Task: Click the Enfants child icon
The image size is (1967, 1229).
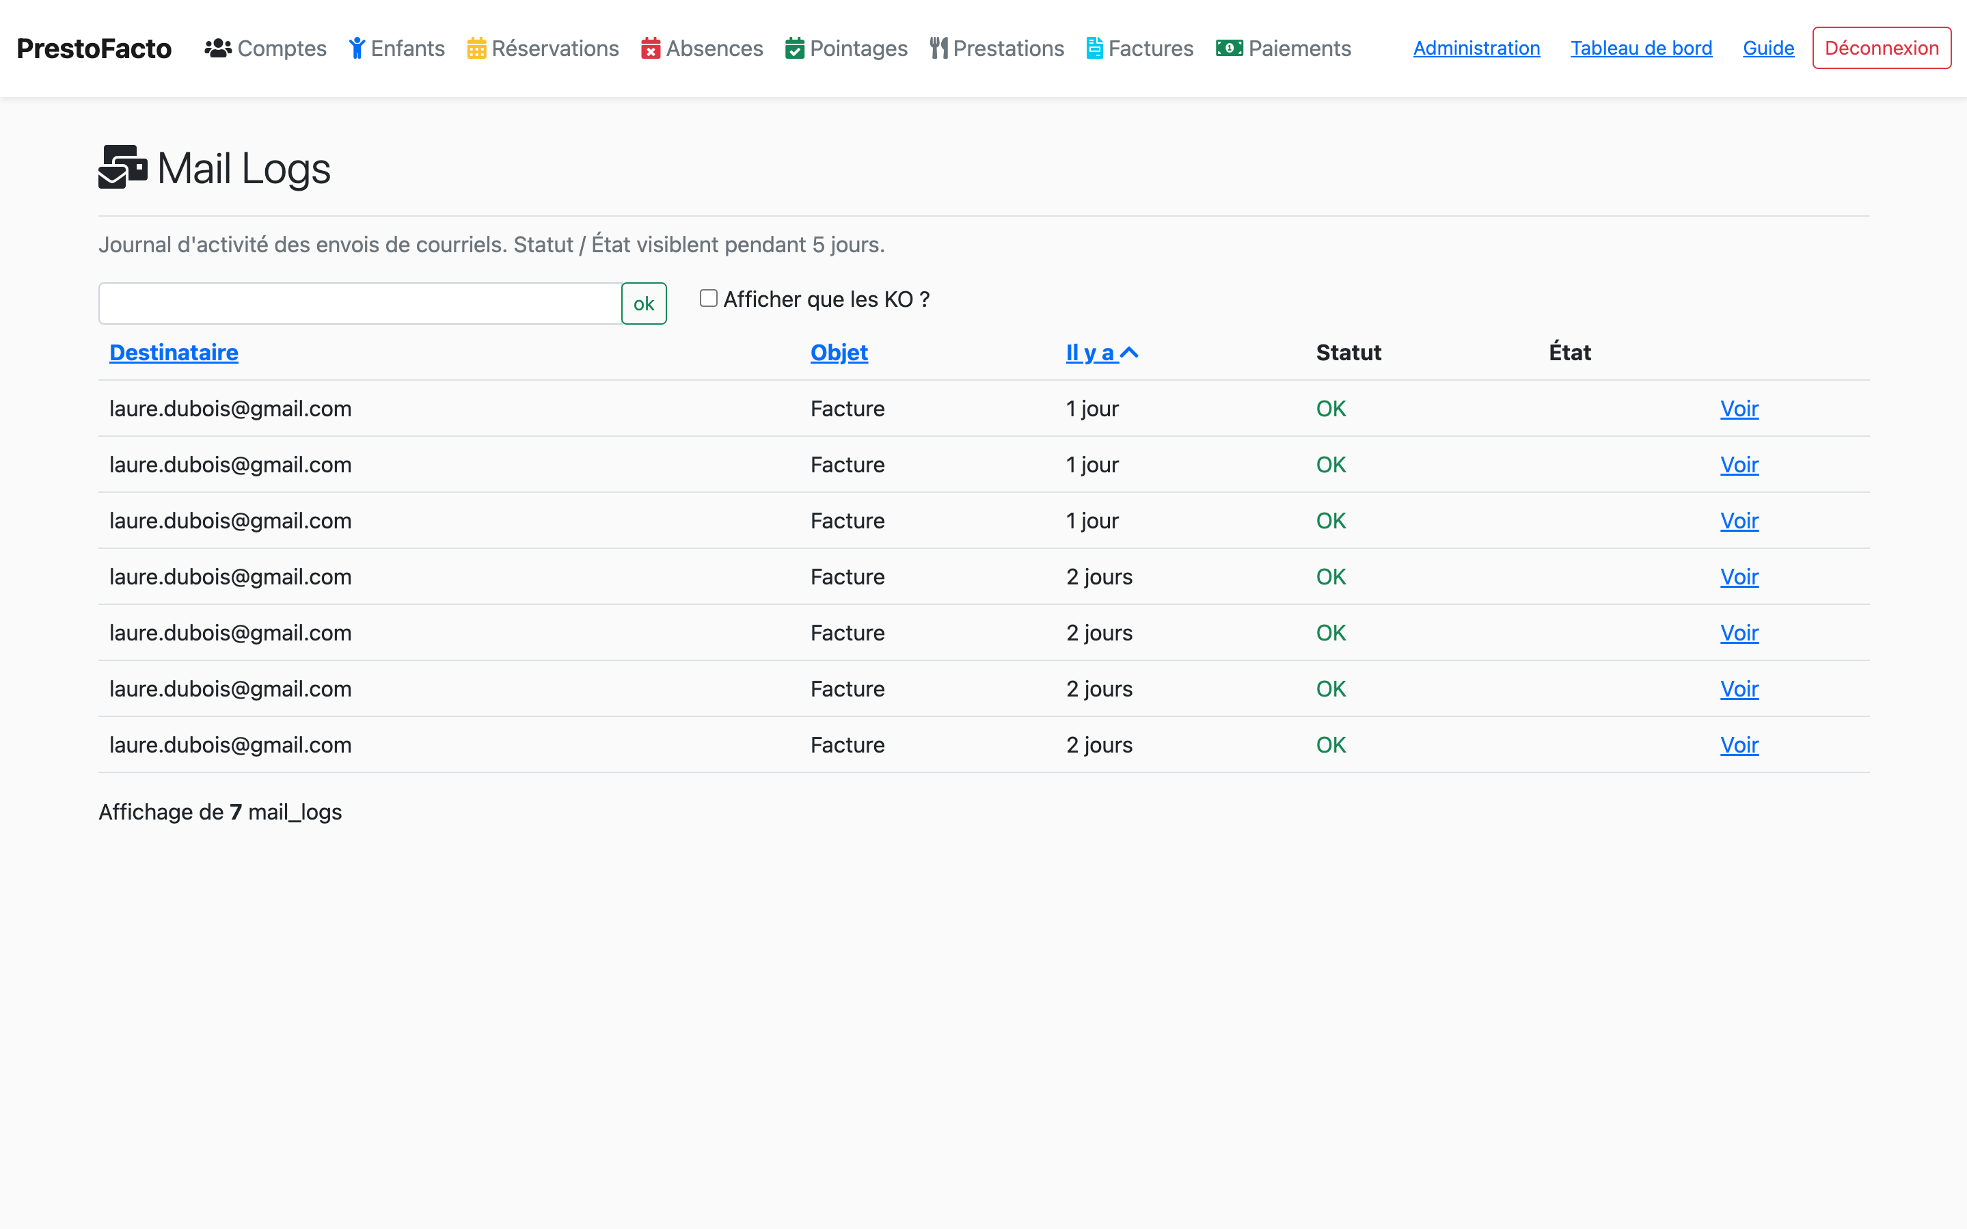Action: (357, 49)
